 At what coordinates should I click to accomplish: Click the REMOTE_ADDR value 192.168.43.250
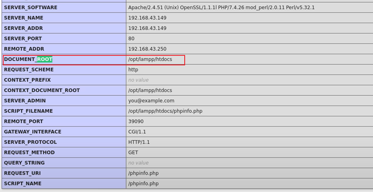[x=147, y=49]
